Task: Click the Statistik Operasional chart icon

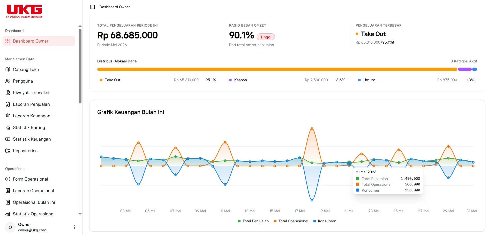Action: pyautogui.click(x=8, y=214)
